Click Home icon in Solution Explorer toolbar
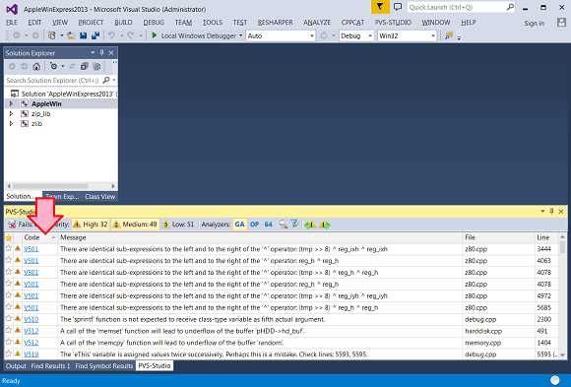This screenshot has width=571, height=387. click(36, 66)
